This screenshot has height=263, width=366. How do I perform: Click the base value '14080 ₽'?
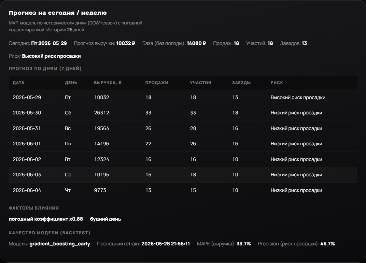[196, 43]
